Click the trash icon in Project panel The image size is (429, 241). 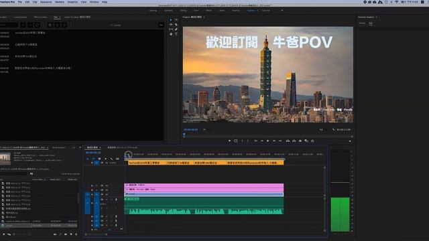76,234
